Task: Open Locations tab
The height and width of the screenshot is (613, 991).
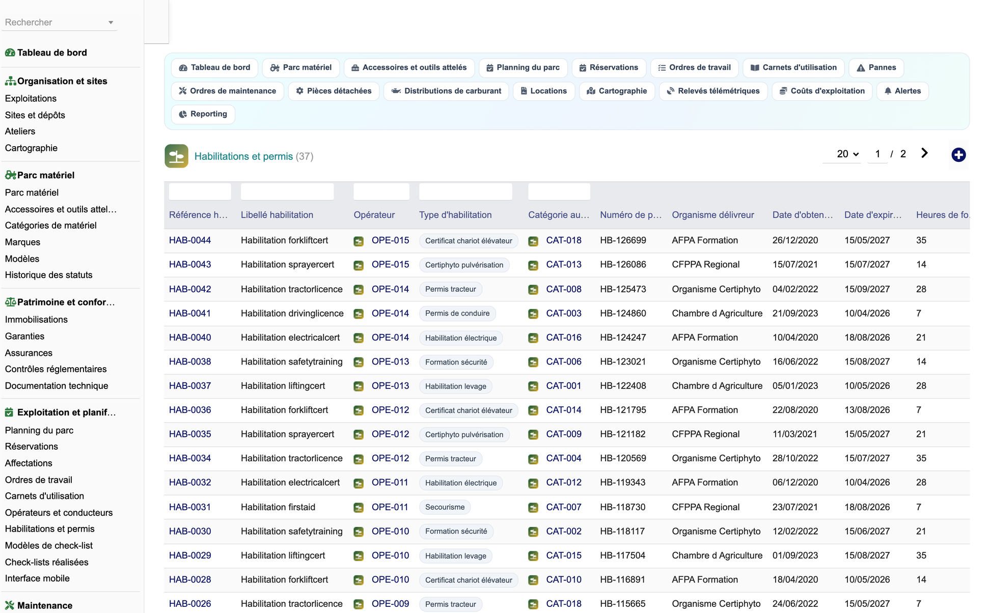Action: point(543,91)
